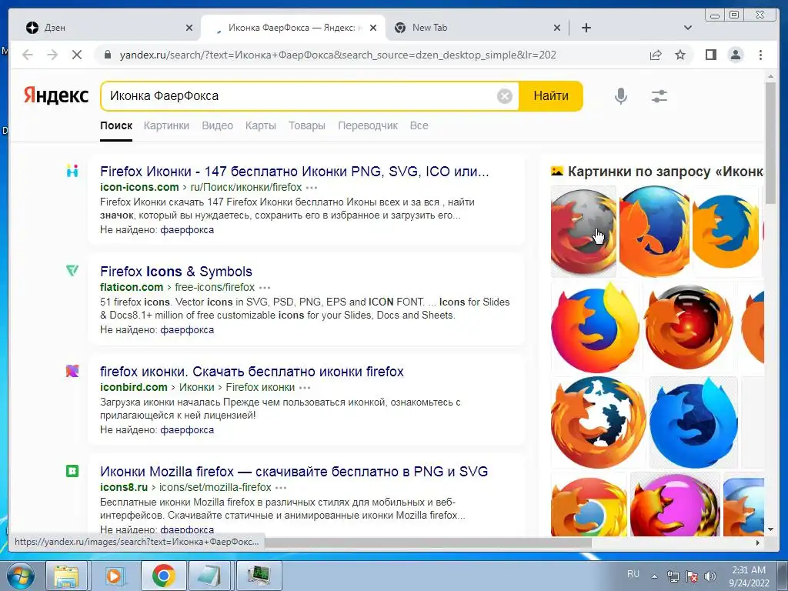Open the Chrome profile avatar
Viewport: 788px width, 591px height.
(x=736, y=55)
